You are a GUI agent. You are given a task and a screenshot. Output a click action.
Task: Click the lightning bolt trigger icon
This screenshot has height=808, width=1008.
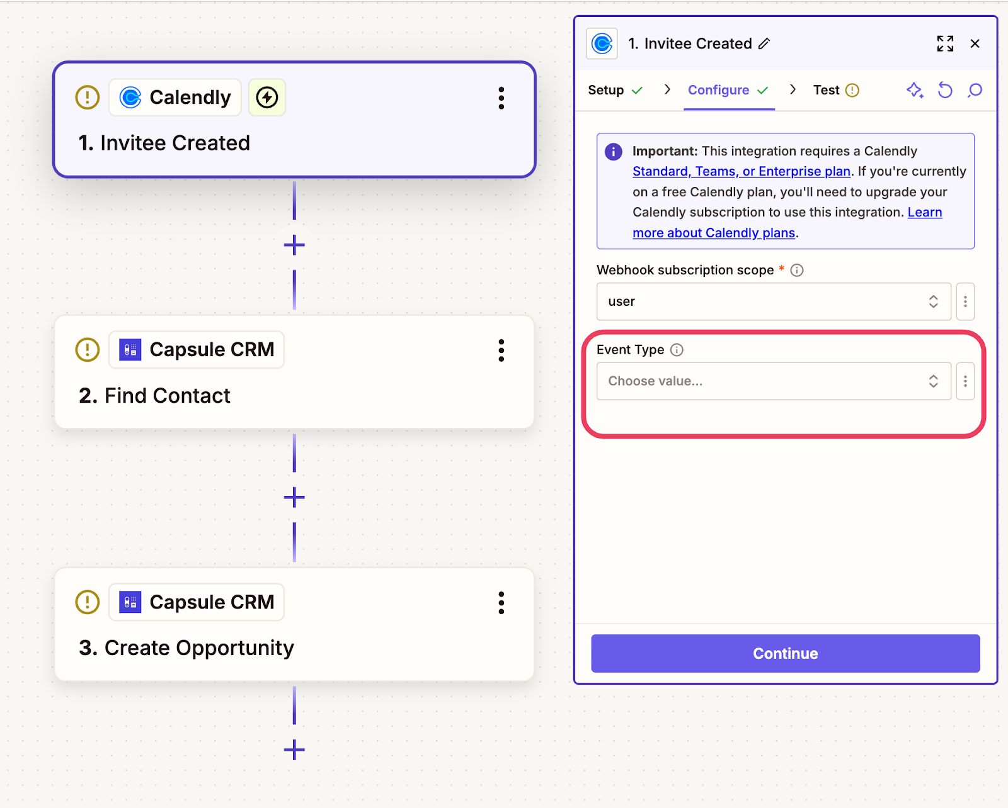pyautogui.click(x=267, y=98)
